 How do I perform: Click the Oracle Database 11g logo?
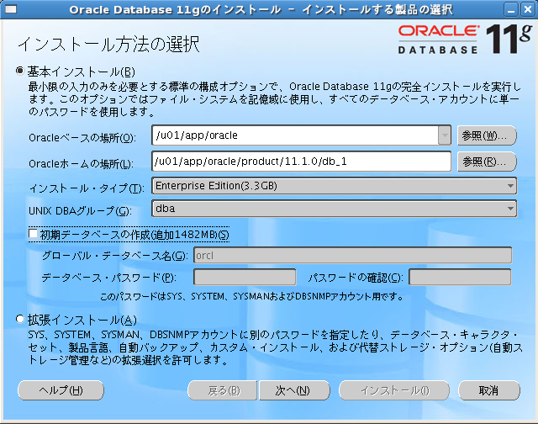pyautogui.click(x=465, y=40)
